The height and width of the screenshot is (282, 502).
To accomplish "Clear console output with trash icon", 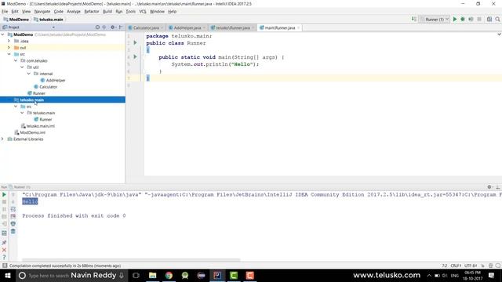I will click(x=13, y=231).
